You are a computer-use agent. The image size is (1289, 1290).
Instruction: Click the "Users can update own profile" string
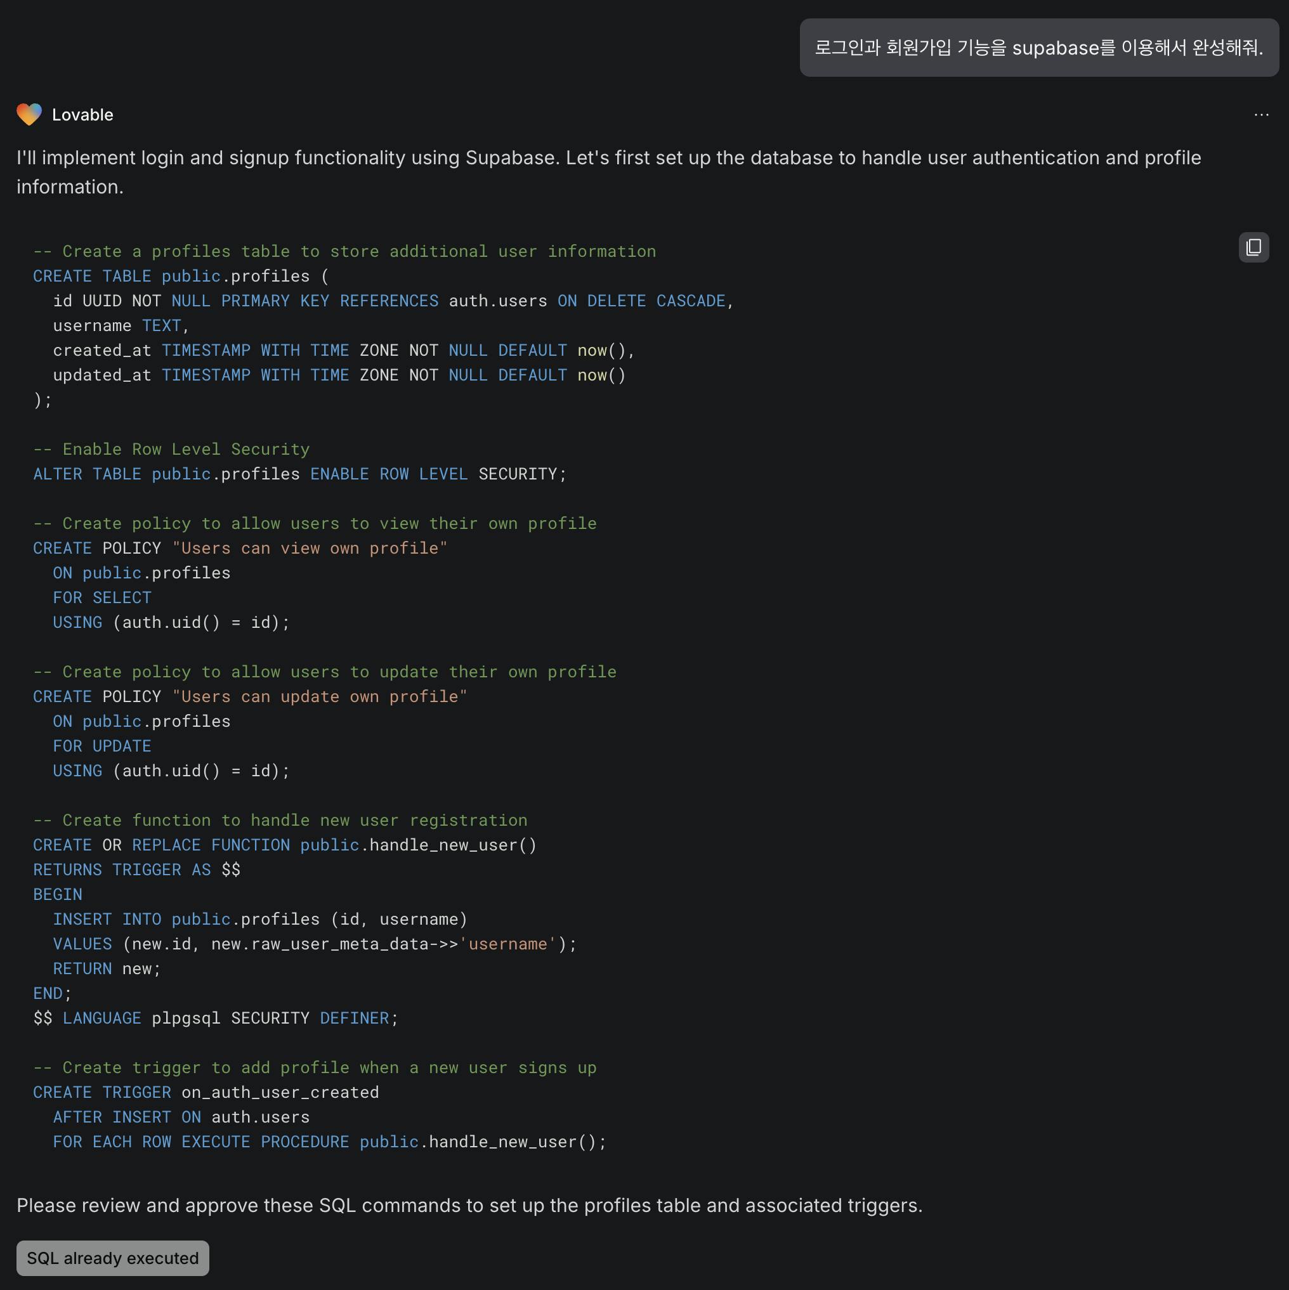tap(319, 696)
